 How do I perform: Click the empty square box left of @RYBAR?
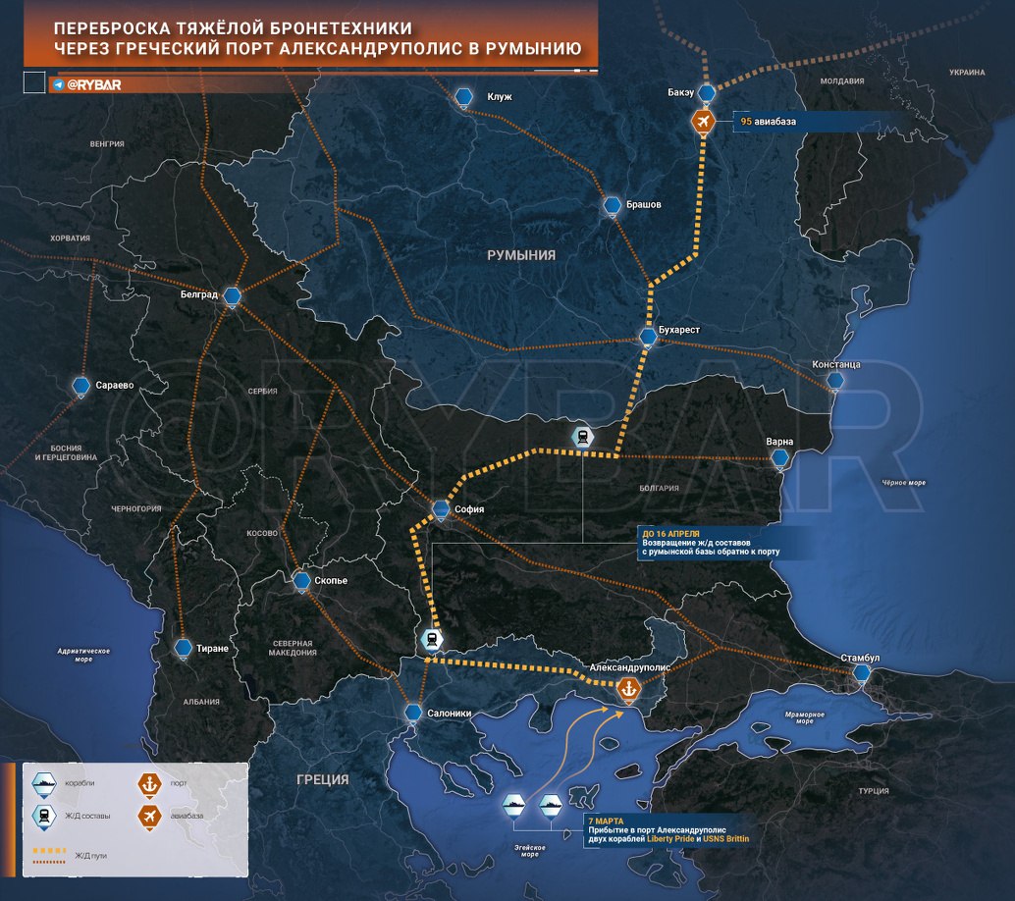(x=33, y=84)
